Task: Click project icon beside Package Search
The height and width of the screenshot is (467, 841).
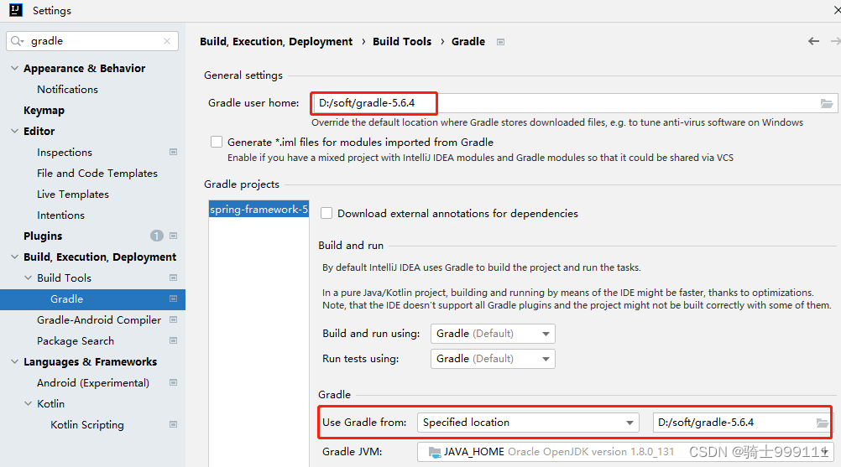Action: [x=173, y=340]
